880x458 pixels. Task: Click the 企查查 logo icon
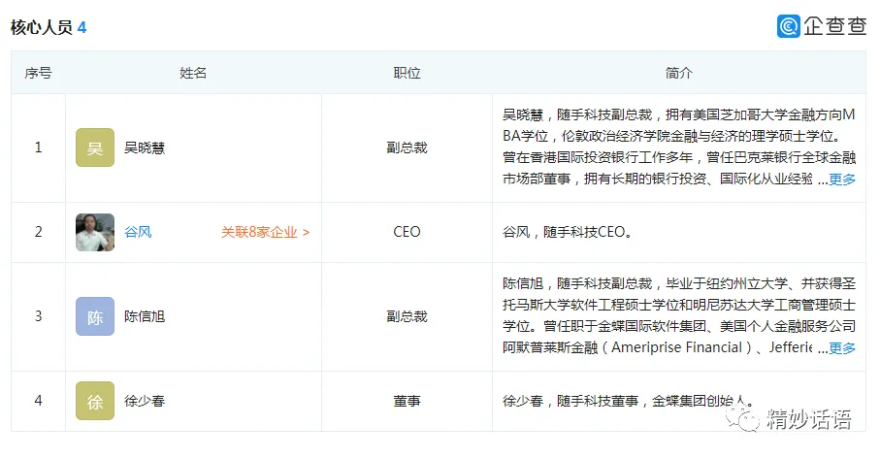[x=789, y=26]
